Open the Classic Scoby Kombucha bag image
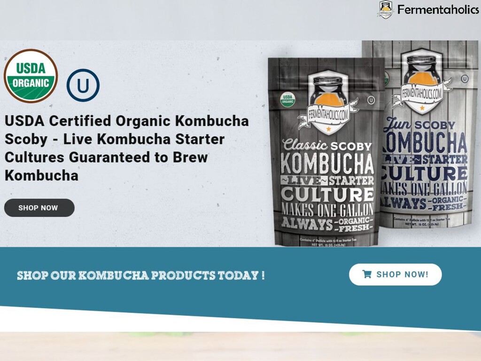This screenshot has width=481, height=361. tap(327, 152)
